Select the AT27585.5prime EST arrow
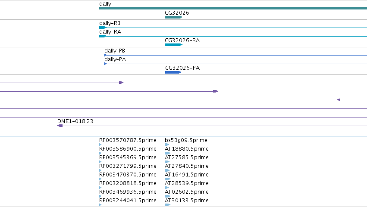The height and width of the screenshot is (207, 367). point(167,162)
